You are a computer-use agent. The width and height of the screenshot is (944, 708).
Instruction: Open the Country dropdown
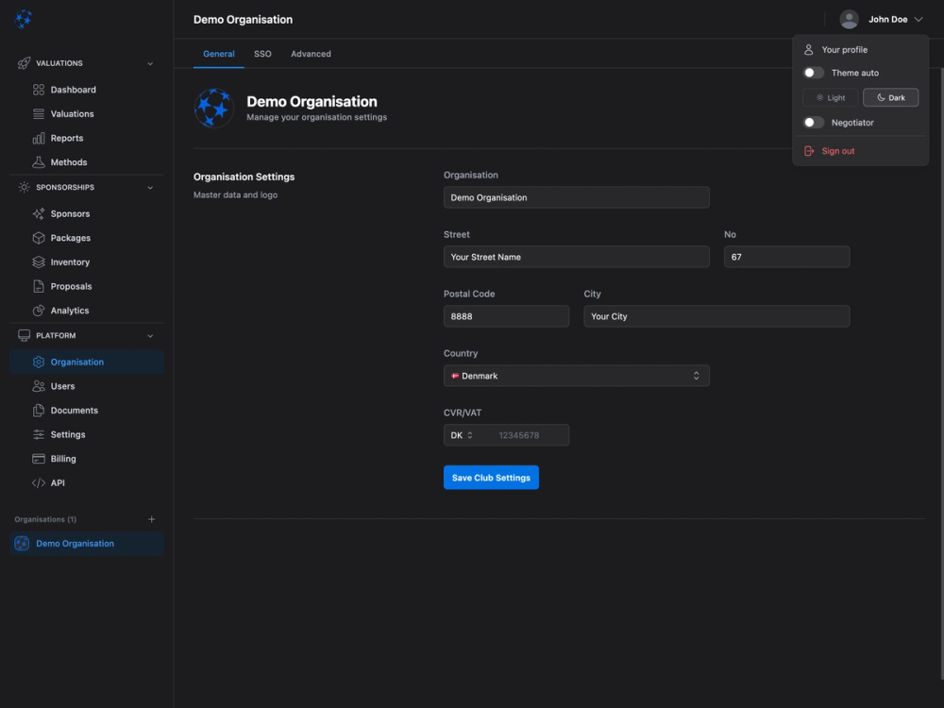point(576,375)
